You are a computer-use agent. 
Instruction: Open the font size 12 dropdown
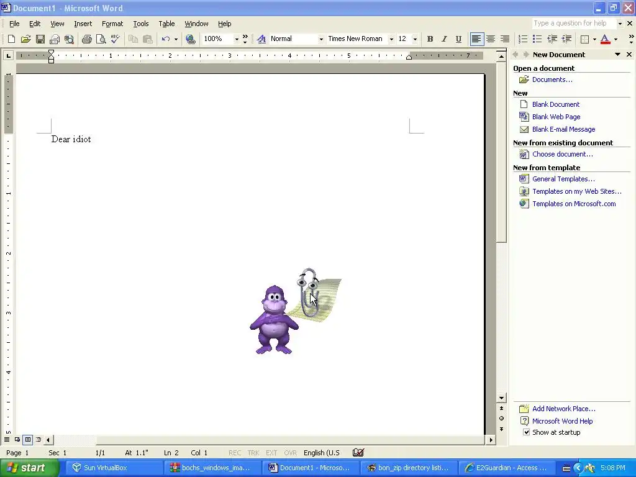point(415,39)
